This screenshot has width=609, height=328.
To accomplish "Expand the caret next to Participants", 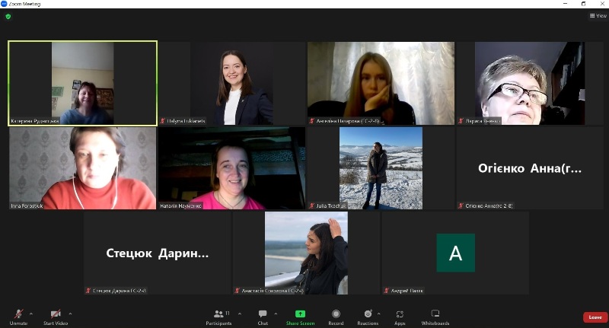I will click(x=240, y=314).
